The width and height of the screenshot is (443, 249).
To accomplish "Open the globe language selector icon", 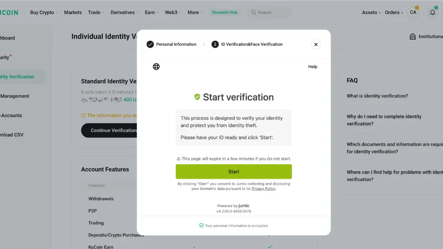I will 156,67.
